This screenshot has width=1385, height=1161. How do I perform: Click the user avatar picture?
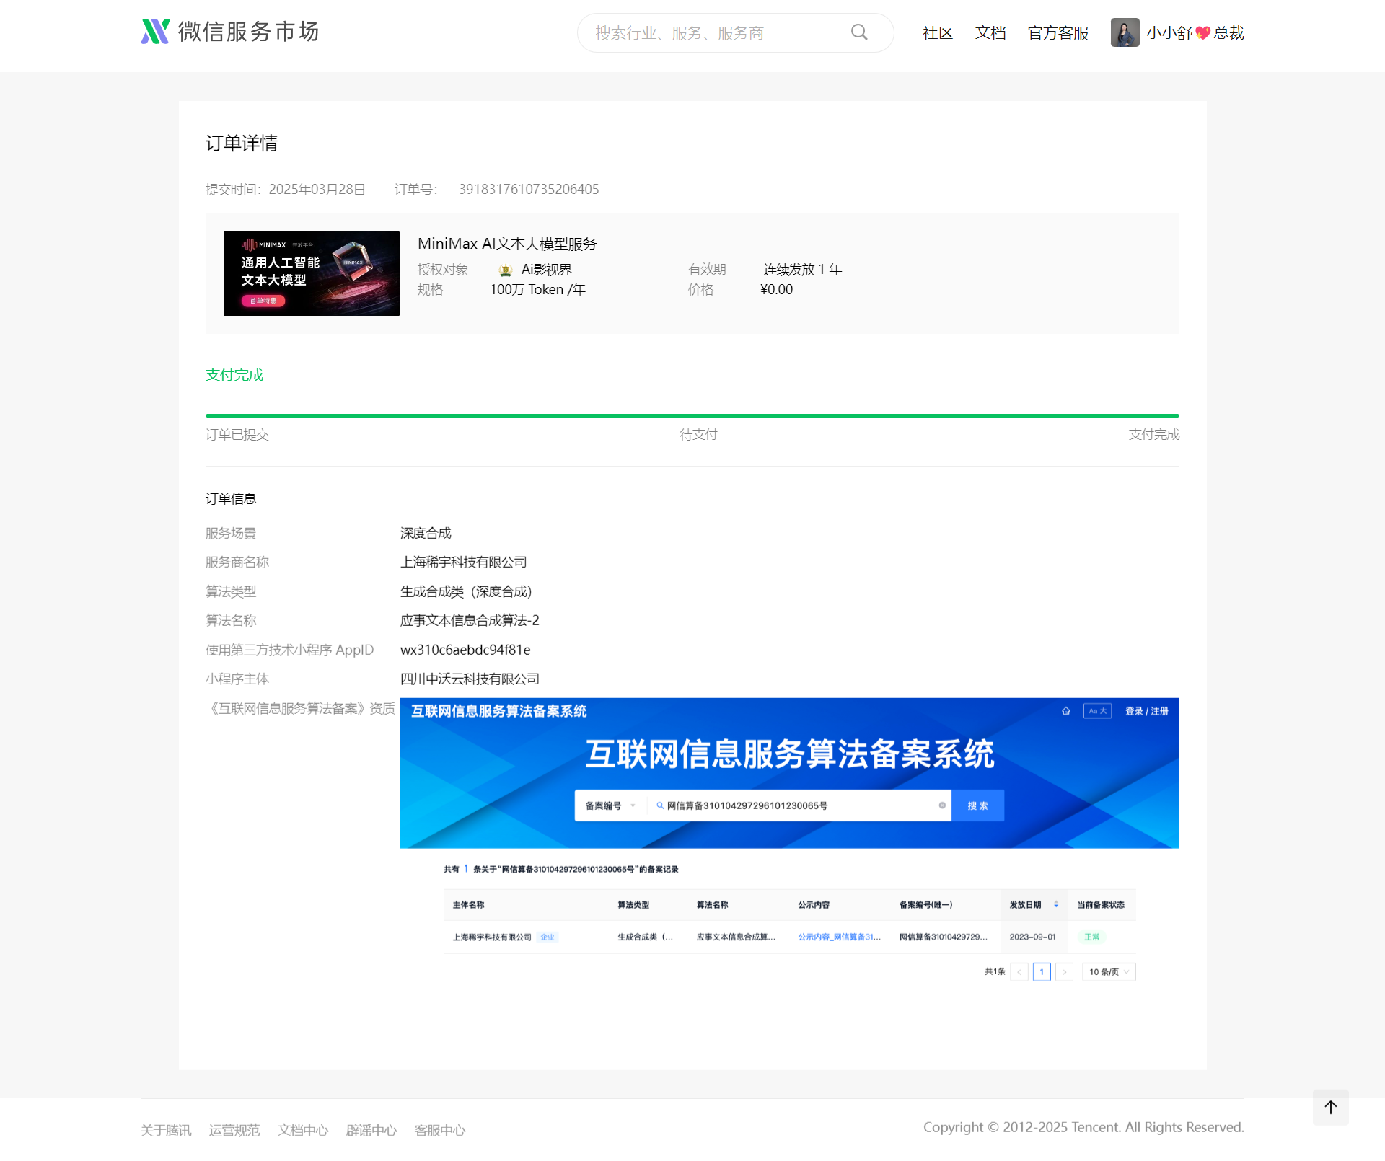[x=1125, y=32]
